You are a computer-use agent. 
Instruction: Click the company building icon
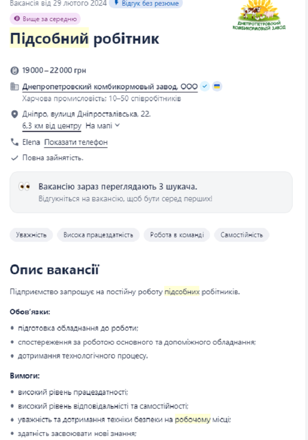[14, 86]
